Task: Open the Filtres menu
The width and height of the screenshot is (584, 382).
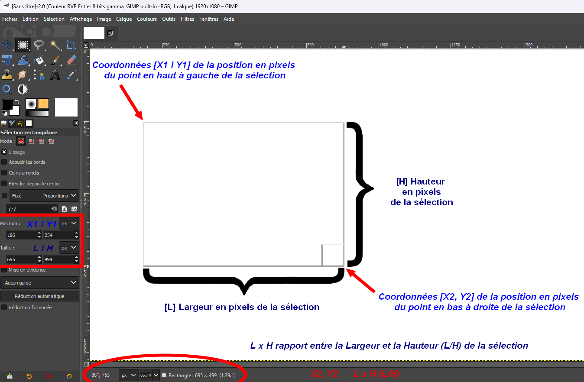Action: tap(188, 19)
